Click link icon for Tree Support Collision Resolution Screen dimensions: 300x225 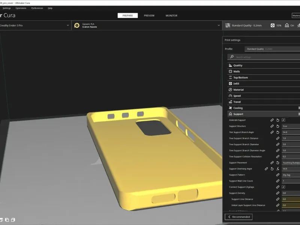[277, 156]
